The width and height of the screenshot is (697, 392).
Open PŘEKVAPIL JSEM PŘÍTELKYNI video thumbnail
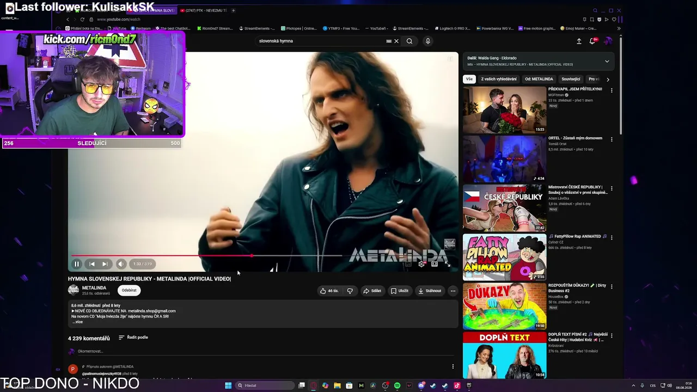[x=504, y=110]
